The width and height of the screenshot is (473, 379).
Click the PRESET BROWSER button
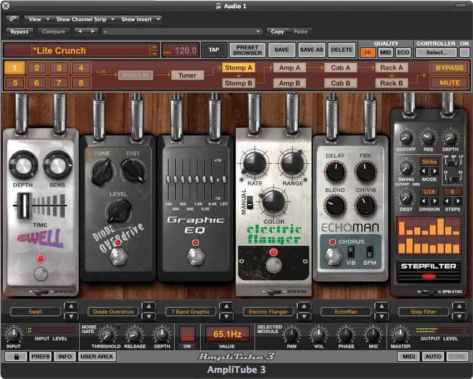point(247,50)
